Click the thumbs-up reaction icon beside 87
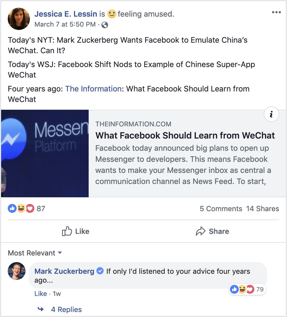 [12, 208]
